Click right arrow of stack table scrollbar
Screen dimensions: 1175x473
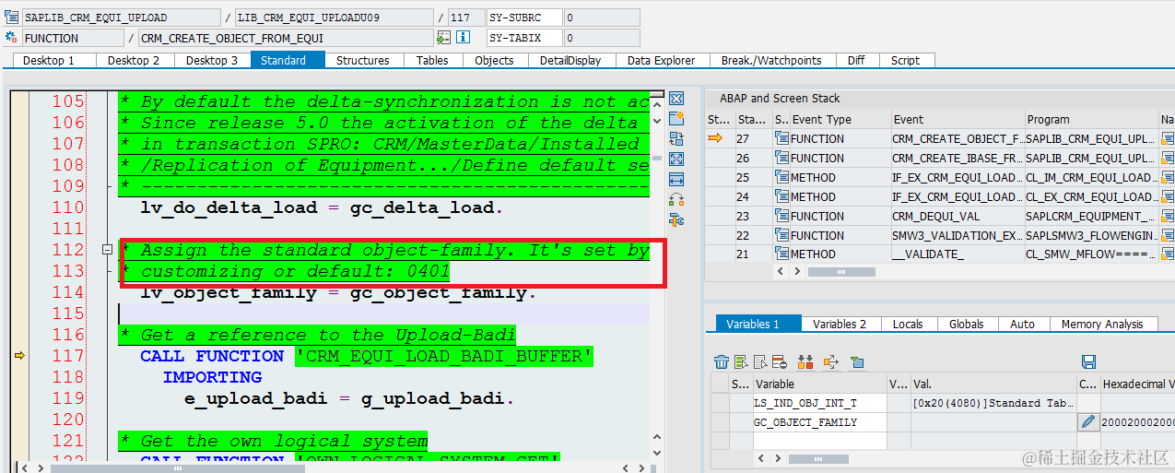796,271
